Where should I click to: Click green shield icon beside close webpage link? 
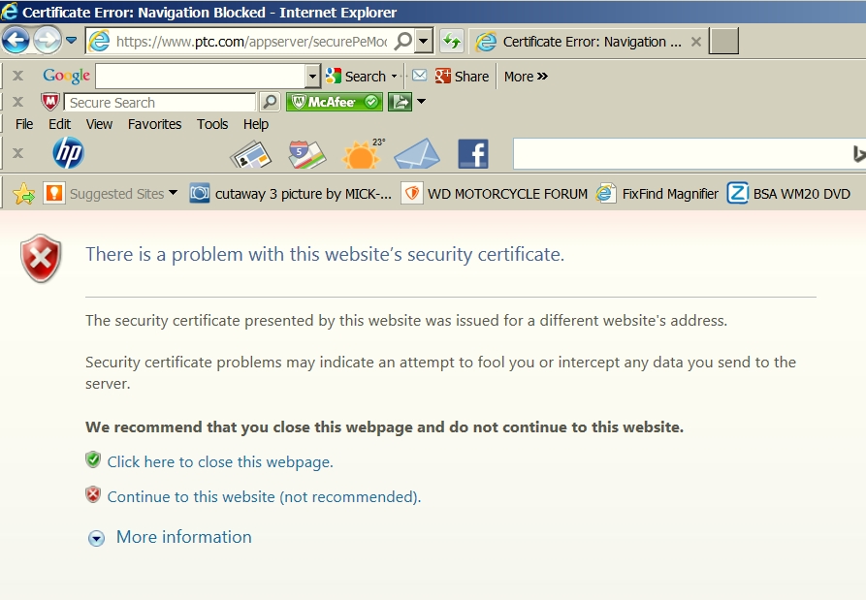click(x=93, y=459)
